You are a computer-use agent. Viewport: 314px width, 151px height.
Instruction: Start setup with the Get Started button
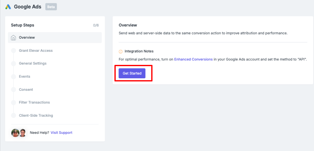[x=132, y=73]
